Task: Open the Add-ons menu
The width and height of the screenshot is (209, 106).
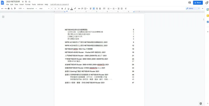Action: pyautogui.click(x=40, y=5)
